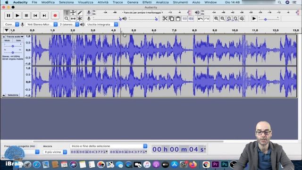The width and height of the screenshot is (302, 170).
Task: Click the selection end time field
Action: coord(128,152)
